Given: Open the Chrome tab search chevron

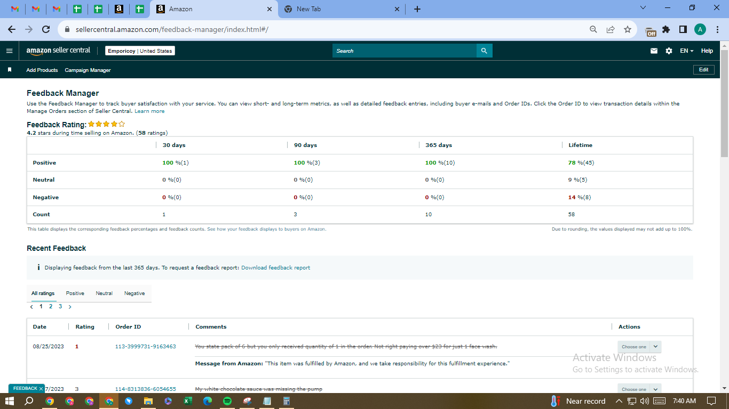Looking at the screenshot, I should (643, 8).
